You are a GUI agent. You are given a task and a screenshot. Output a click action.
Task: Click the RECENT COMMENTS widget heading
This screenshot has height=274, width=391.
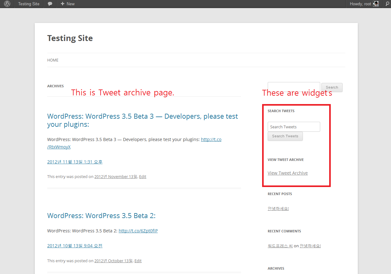(x=284, y=231)
